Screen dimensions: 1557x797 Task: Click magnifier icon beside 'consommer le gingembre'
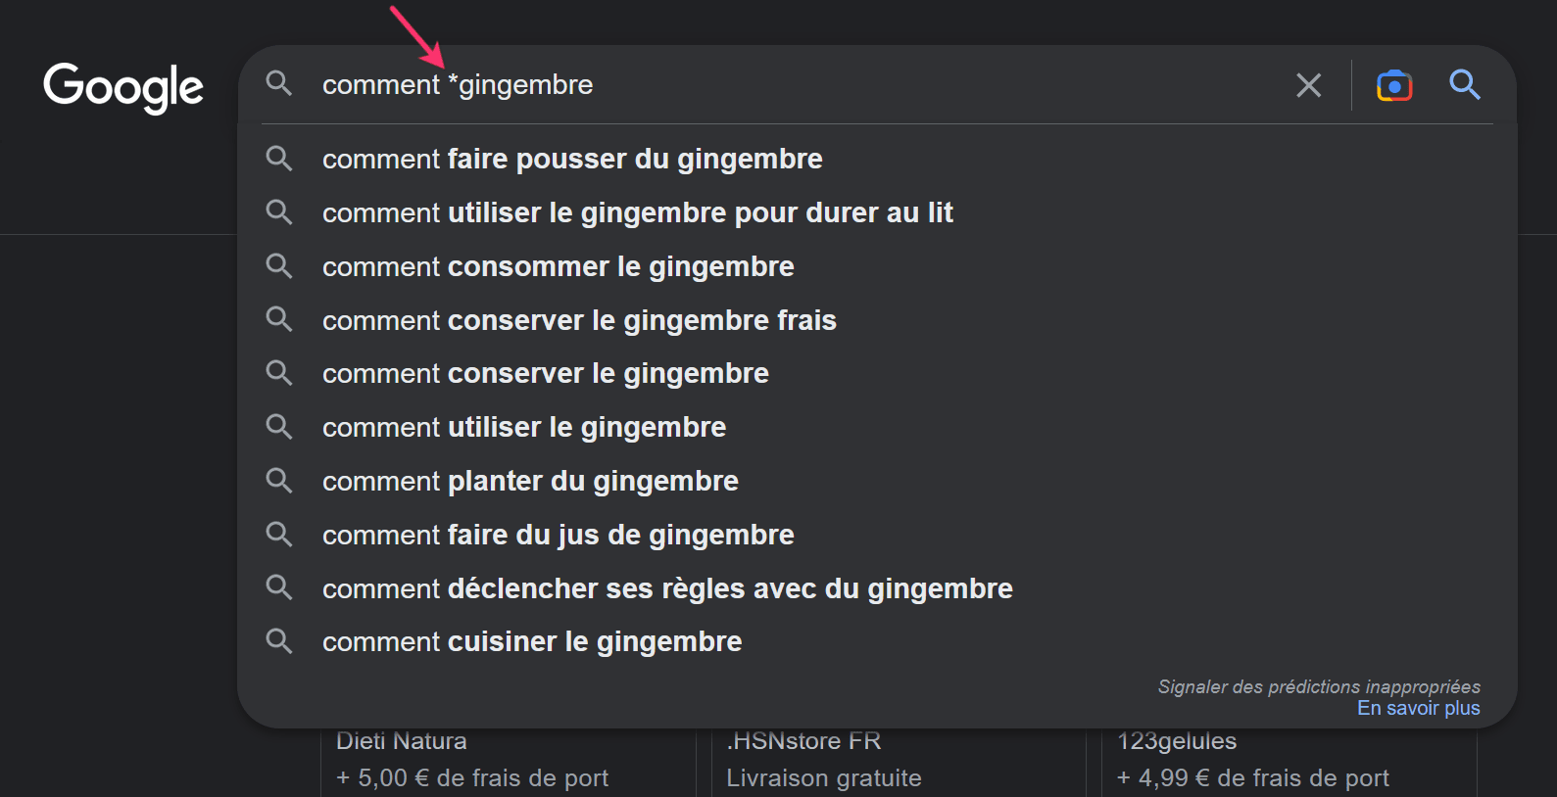tap(279, 266)
